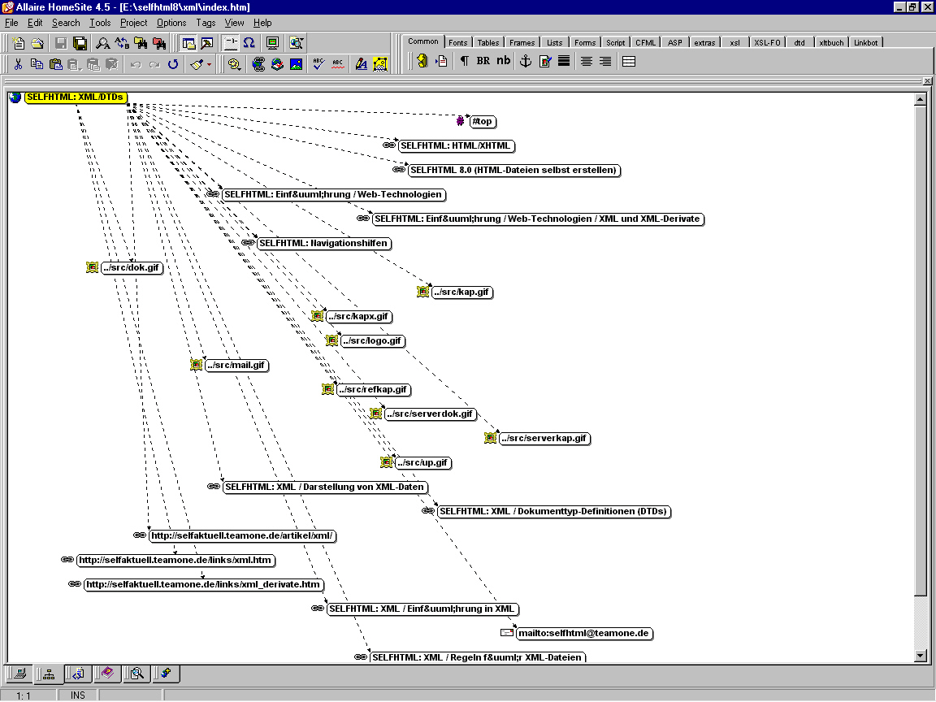Switch to the help book tab at bottom
Viewport: 936px width, 702px height.
106,673
